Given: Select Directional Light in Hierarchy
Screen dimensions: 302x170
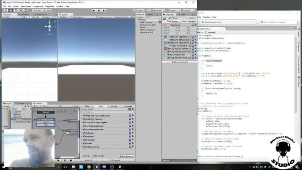Looking at the screenshot, I should point(147,25).
